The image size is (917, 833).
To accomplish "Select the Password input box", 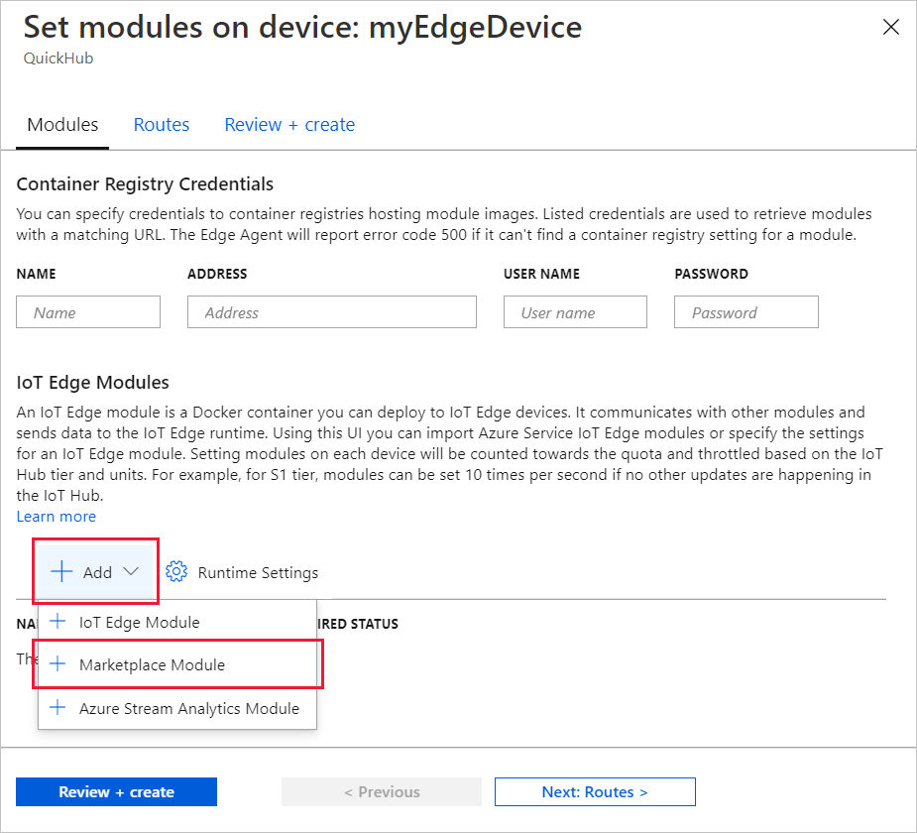I will pos(745,312).
